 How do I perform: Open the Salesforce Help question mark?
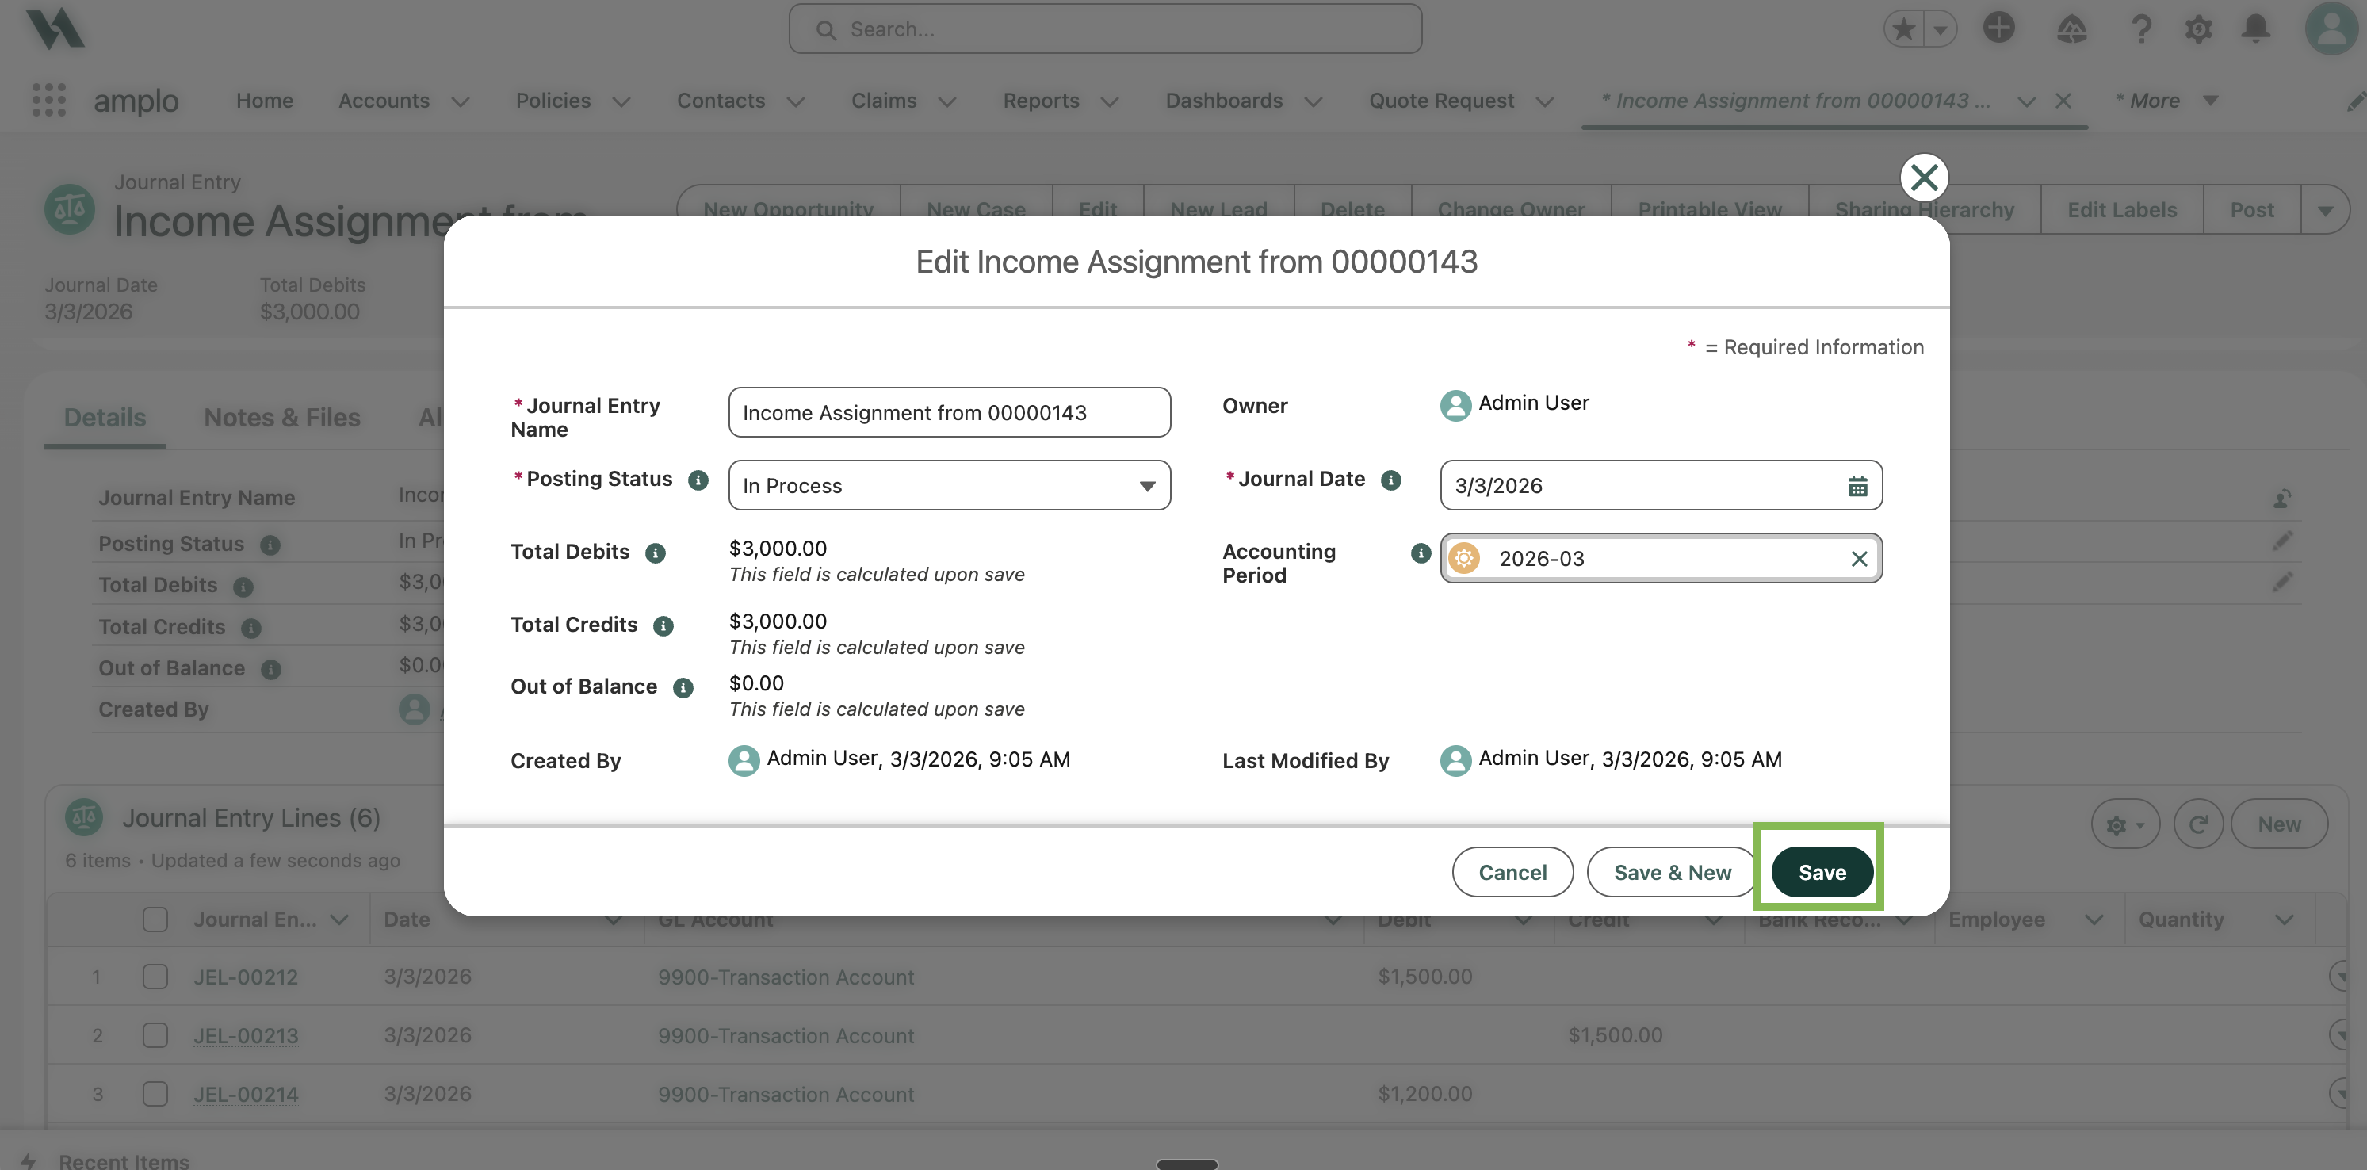(2141, 29)
